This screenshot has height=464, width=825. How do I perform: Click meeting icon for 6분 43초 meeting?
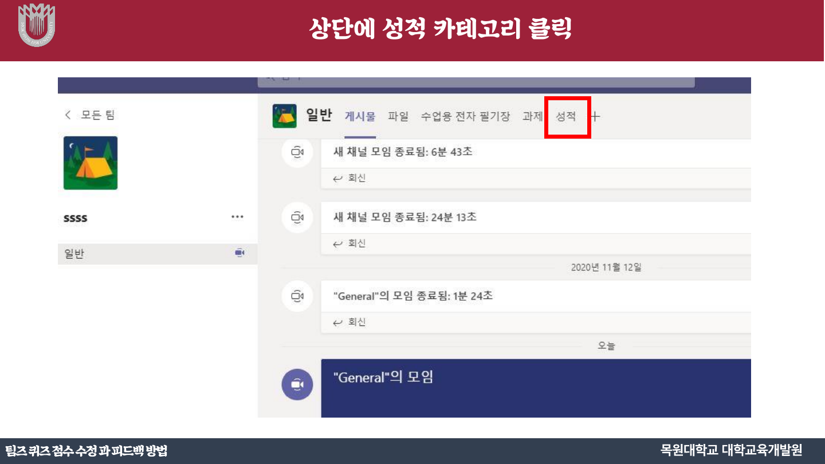click(x=297, y=152)
